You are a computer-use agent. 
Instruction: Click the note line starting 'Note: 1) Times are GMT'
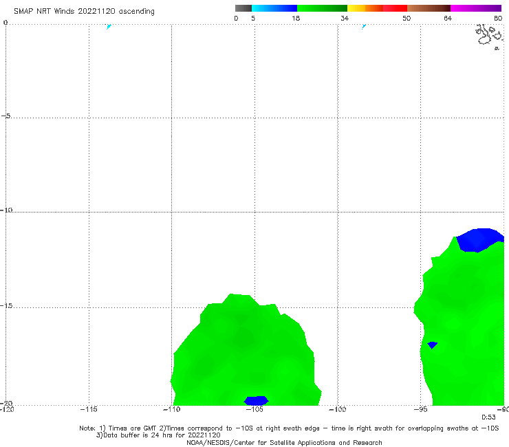pyautogui.click(x=289, y=428)
